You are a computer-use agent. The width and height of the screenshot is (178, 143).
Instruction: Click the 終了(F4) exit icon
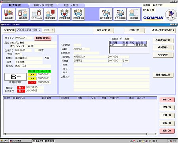(171, 14)
